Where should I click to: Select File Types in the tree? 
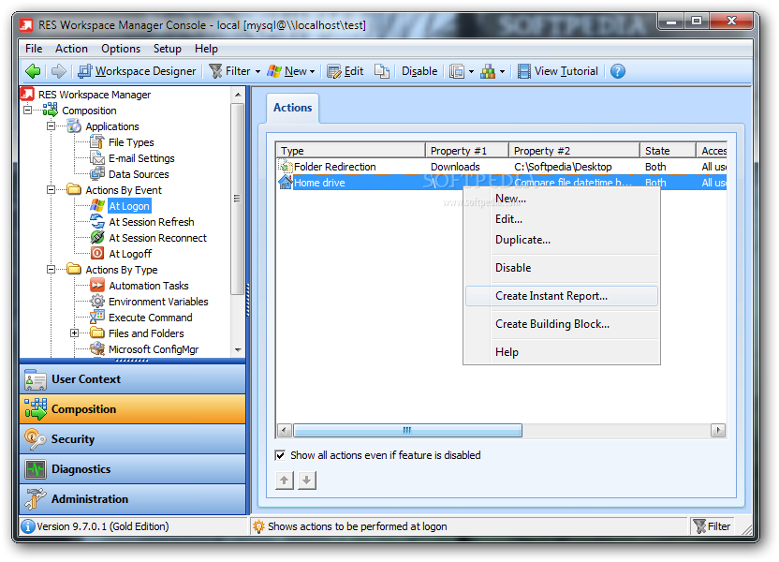[131, 142]
